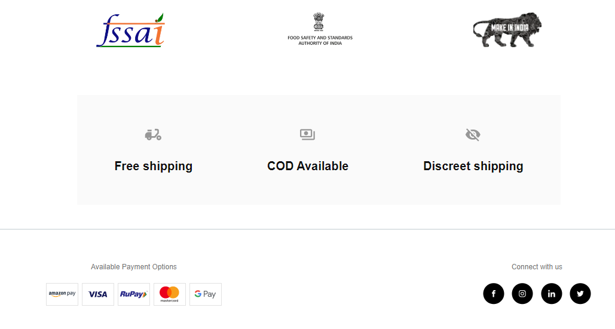Click the Connect with us label
The width and height of the screenshot is (615, 329).
click(537, 267)
